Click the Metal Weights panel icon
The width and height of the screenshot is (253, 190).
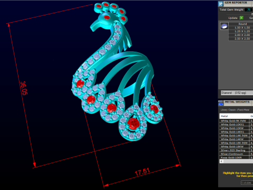point(221,103)
